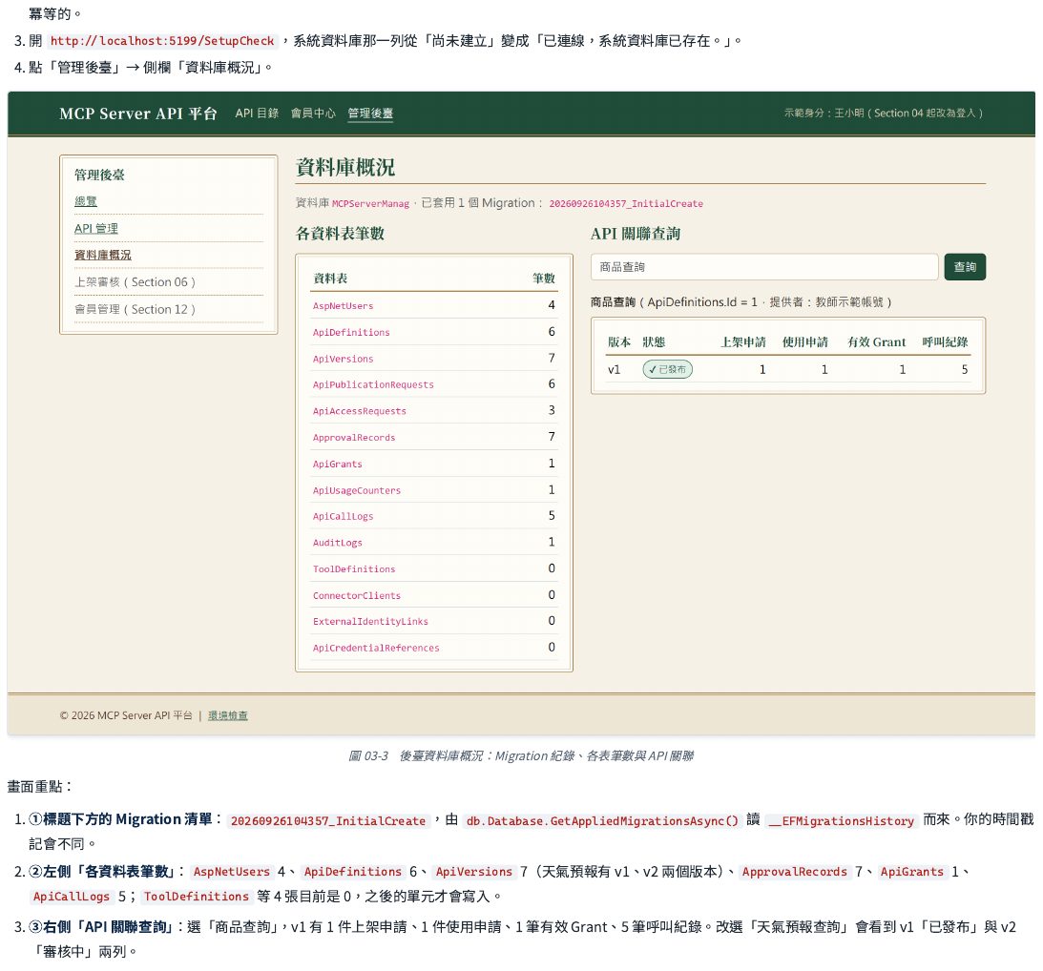Image resolution: width=1043 pixels, height=971 pixels.
Task: Select the ApiCallLogs table row
Action: [x=434, y=516]
